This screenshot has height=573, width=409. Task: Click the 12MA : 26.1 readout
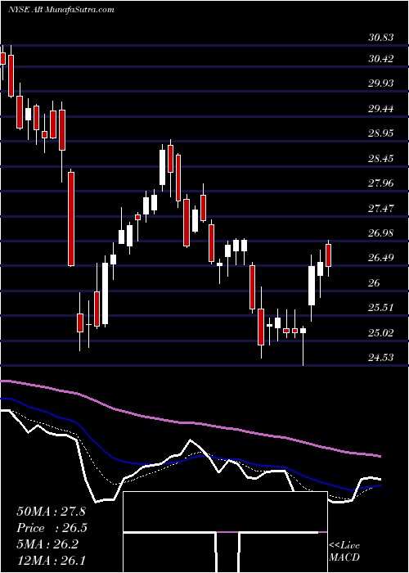click(x=51, y=560)
